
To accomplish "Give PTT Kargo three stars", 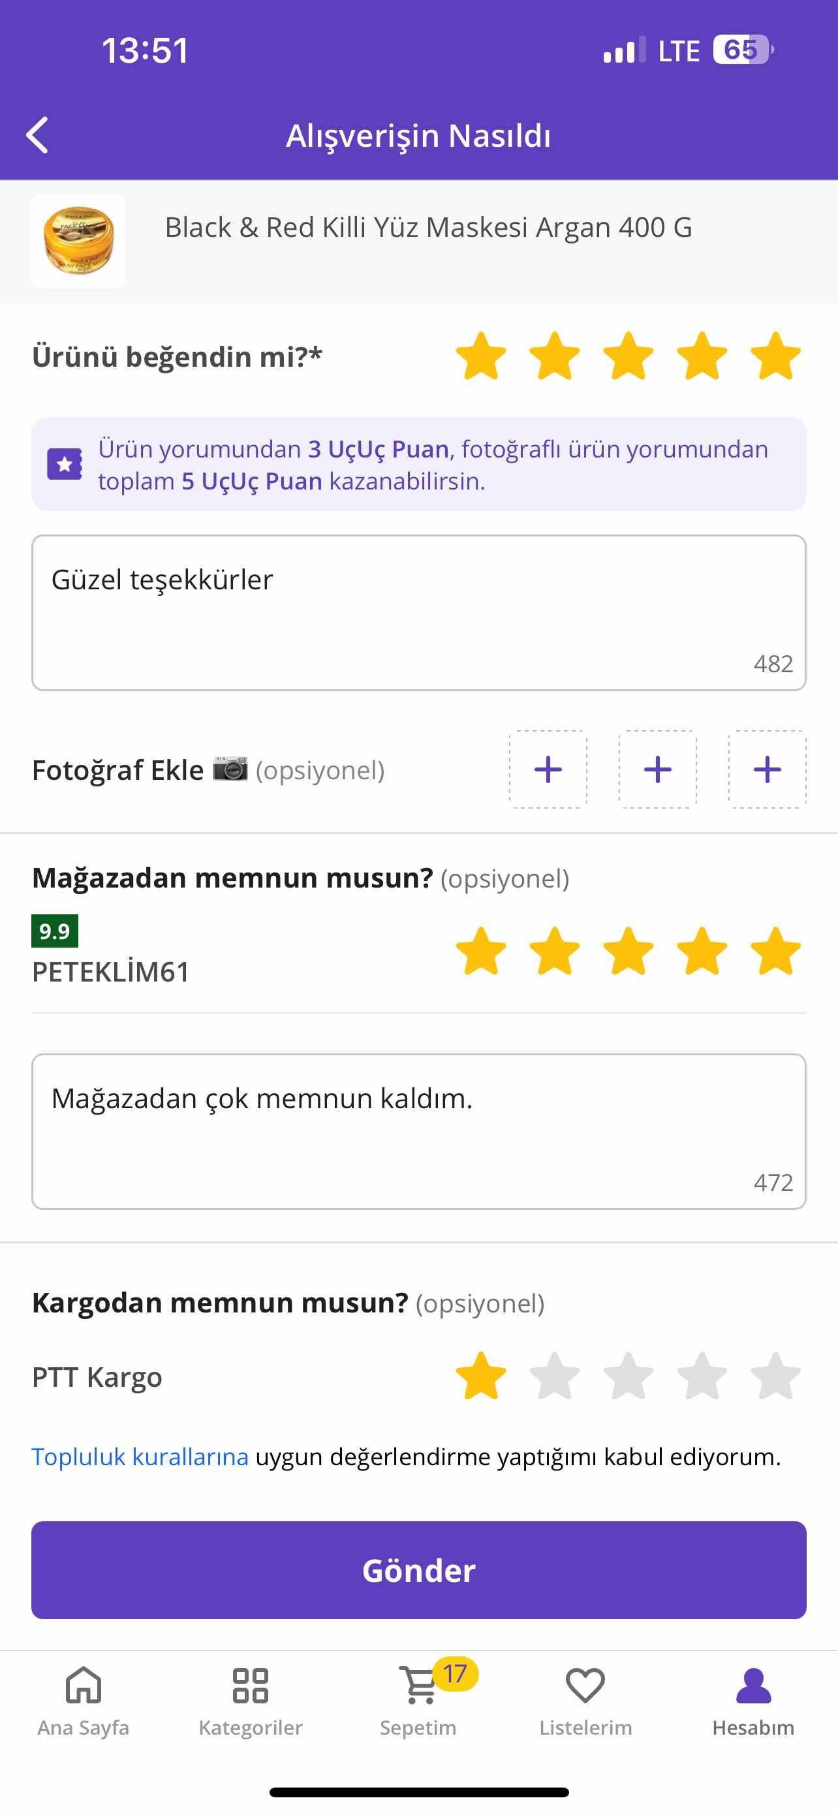I will tap(628, 1376).
